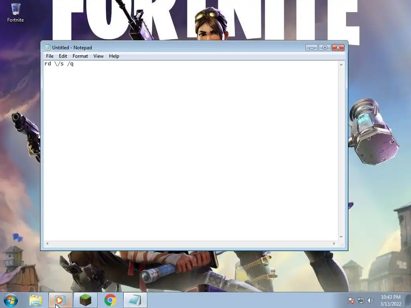Screen dimensions: 411x308
Task: Launch Google Chrome from the taskbar
Action: 110,300
